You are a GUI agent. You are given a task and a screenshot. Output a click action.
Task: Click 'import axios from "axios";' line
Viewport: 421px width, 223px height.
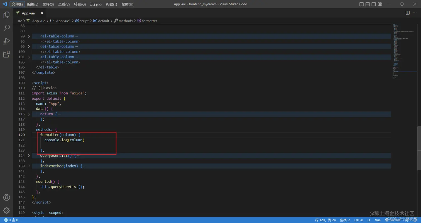59,93
